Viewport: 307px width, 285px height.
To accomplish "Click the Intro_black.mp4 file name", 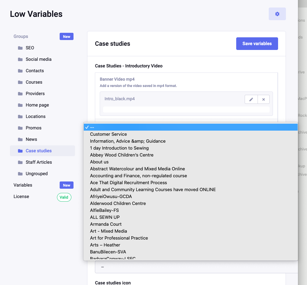I will pos(120,99).
